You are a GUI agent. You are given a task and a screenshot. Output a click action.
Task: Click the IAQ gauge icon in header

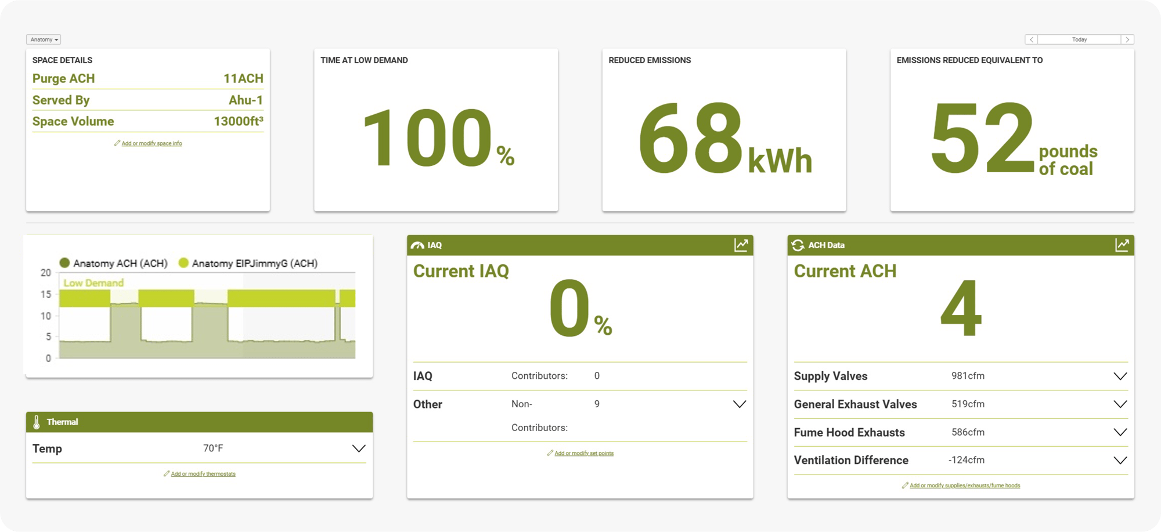coord(417,245)
